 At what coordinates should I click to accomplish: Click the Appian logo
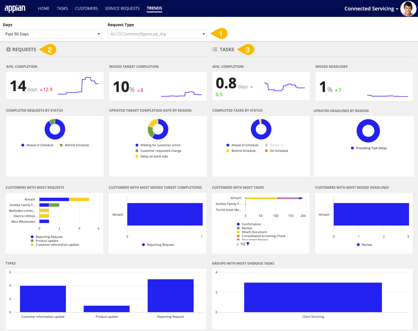[15, 8]
